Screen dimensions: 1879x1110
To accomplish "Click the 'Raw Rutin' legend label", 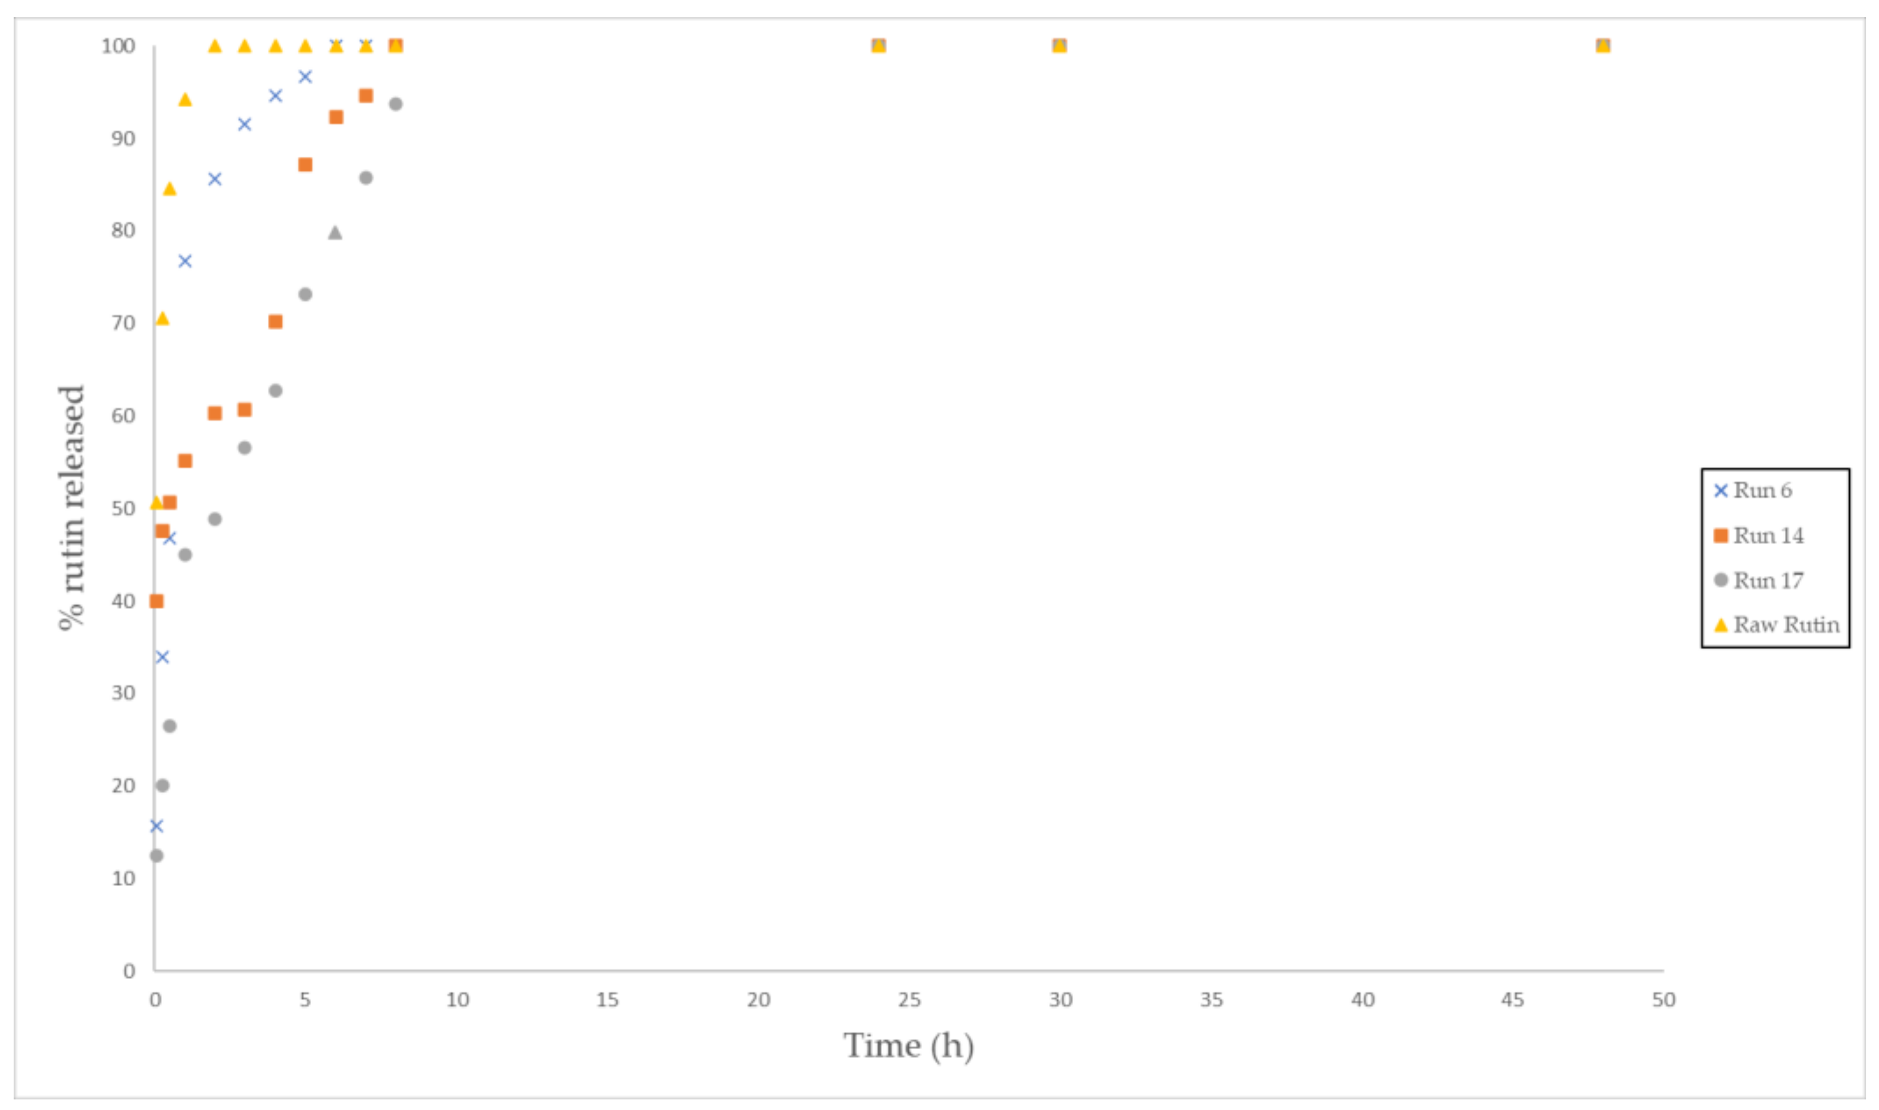I will pos(1786,625).
